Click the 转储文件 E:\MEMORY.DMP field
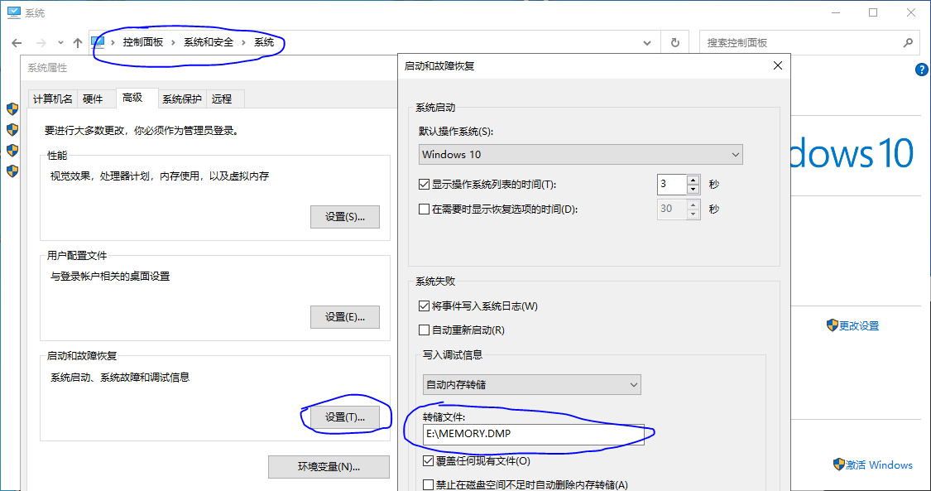The height and width of the screenshot is (491, 931). 533,434
